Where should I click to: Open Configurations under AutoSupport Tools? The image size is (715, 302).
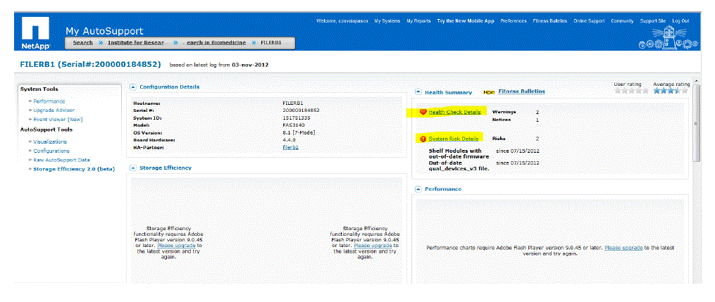point(51,151)
